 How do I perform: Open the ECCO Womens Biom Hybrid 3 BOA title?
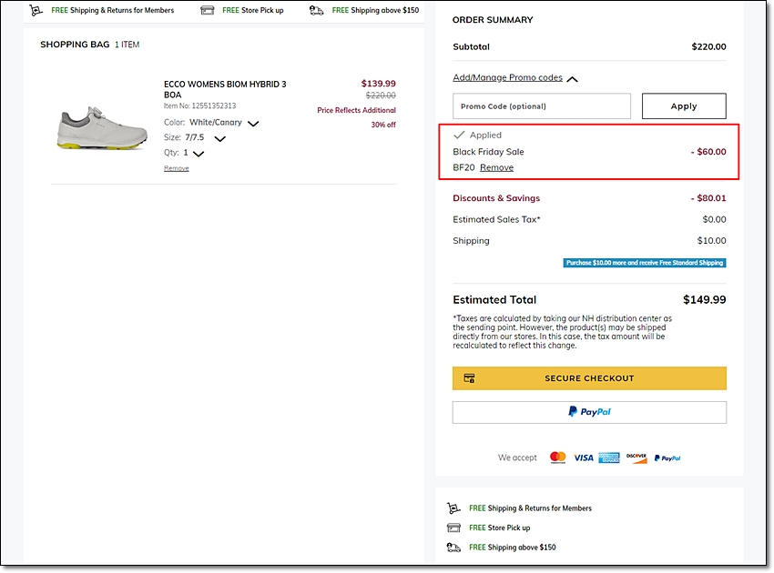225,89
